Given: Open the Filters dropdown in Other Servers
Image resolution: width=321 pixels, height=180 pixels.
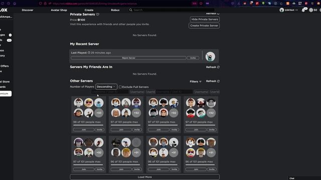Looking at the screenshot, I should tap(196, 81).
